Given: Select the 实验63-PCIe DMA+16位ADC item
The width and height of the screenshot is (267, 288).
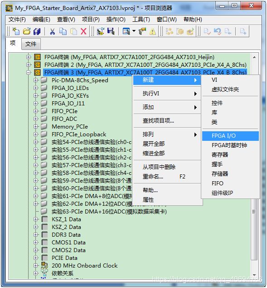Looking at the screenshot, I should [109, 211].
